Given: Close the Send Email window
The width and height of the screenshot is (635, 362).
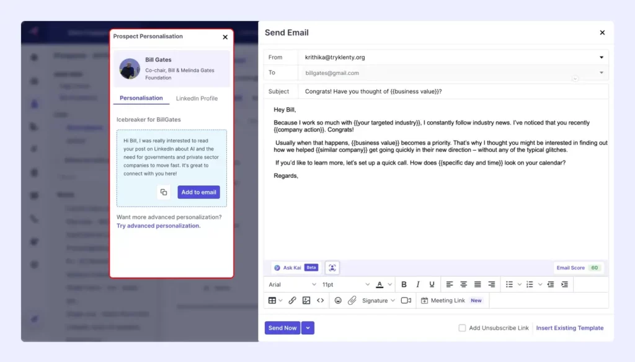Looking at the screenshot, I should (602, 32).
